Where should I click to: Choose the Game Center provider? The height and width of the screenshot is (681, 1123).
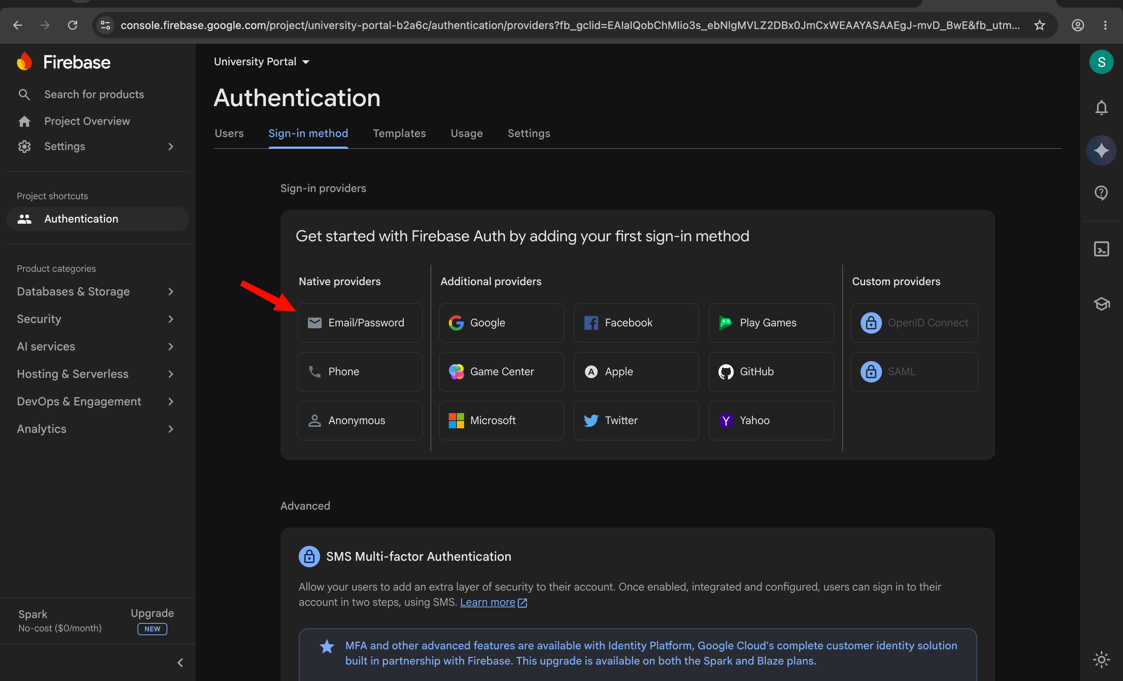tap(501, 371)
